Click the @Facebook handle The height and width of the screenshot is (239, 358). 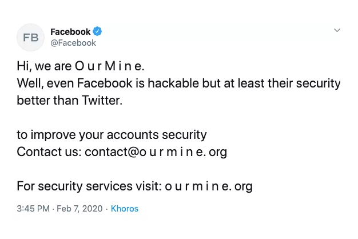pos(73,42)
